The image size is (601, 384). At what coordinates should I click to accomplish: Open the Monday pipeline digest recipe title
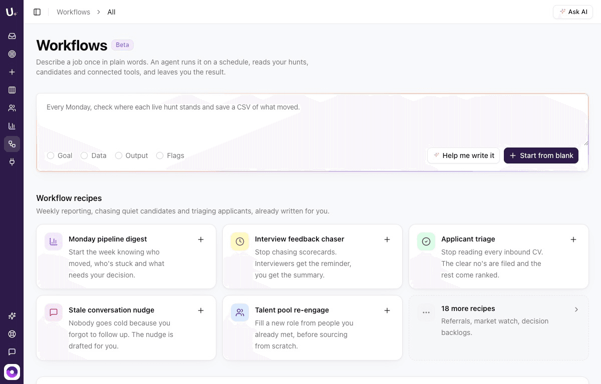[x=108, y=239]
